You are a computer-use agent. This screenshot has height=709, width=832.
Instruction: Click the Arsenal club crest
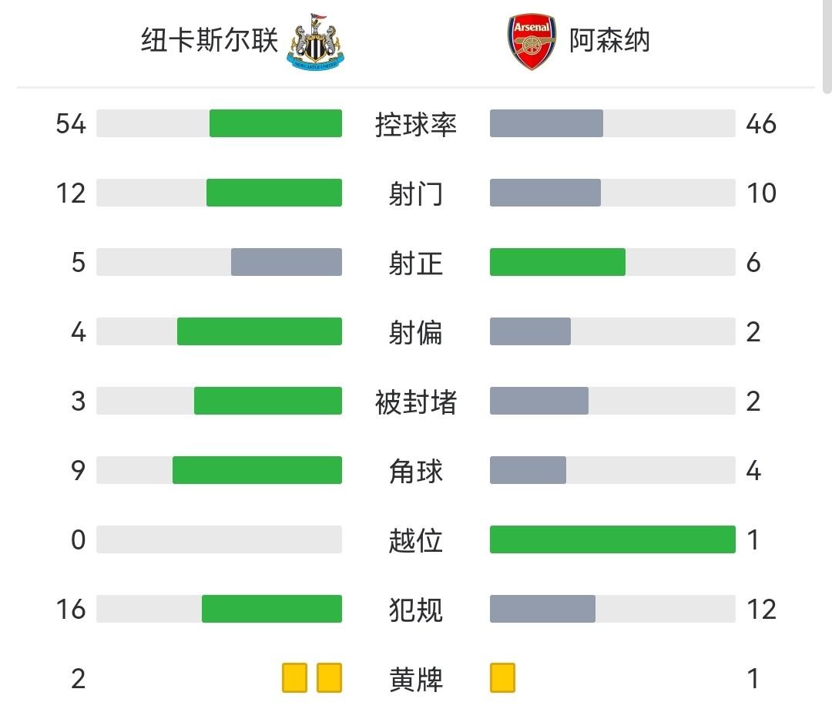pos(532,42)
